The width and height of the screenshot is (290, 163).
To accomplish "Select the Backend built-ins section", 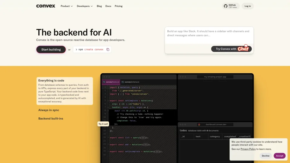I will tap(51, 118).
